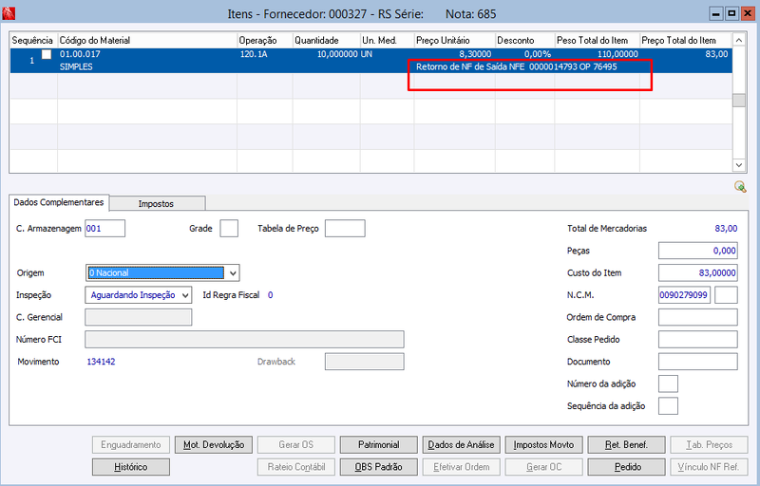760x486 pixels.
Task: Open the Origem dropdown
Action: [x=233, y=273]
